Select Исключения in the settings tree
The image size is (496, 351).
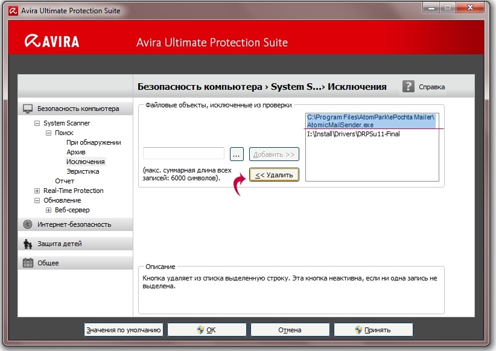click(x=86, y=162)
